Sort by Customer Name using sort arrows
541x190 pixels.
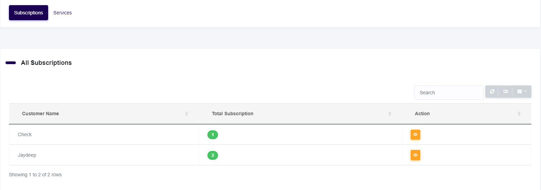[186, 114]
